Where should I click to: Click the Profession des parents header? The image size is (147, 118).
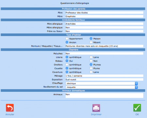(x=73, y=9)
